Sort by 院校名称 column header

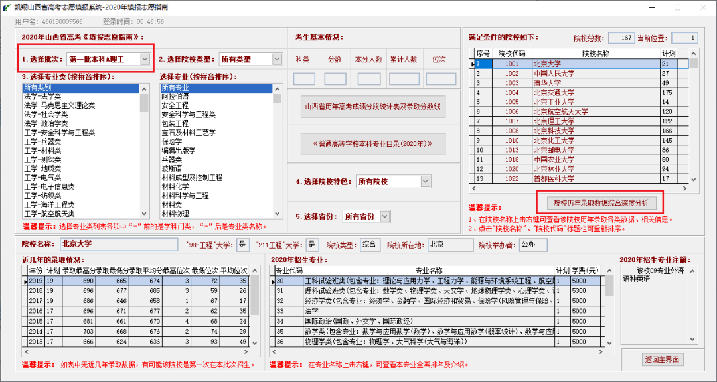(x=596, y=54)
